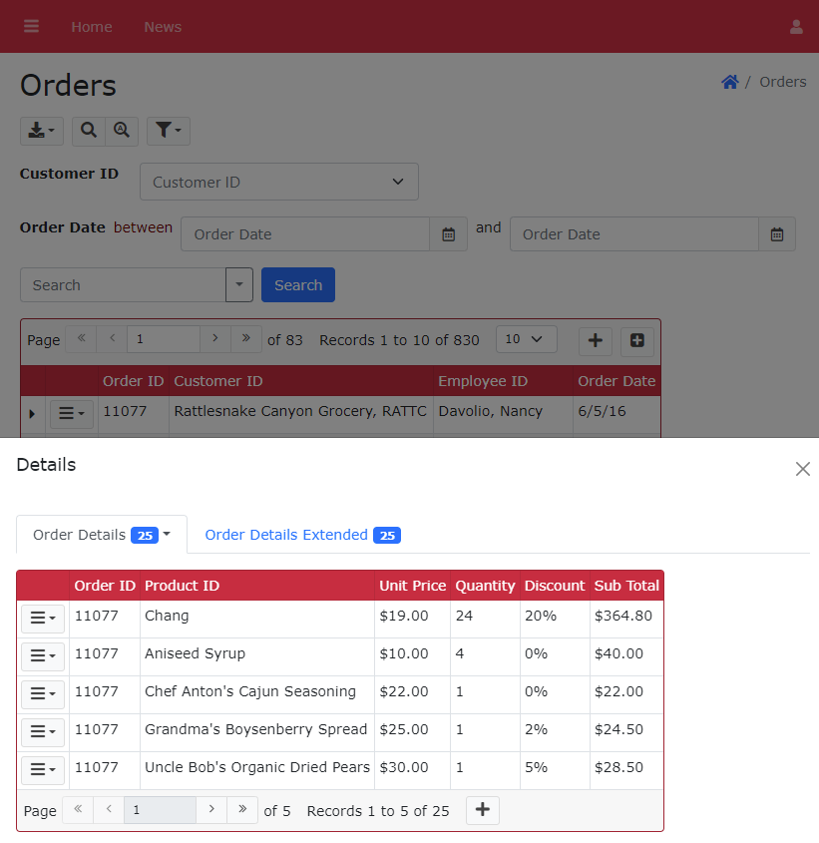Open the page size 10 dropdown

[x=526, y=339]
